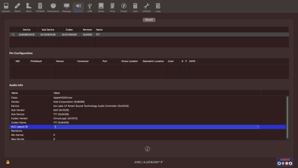The height and width of the screenshot is (168, 298).
Task: Select the CirrusLogic (0x1013) value
Action: [65, 118]
